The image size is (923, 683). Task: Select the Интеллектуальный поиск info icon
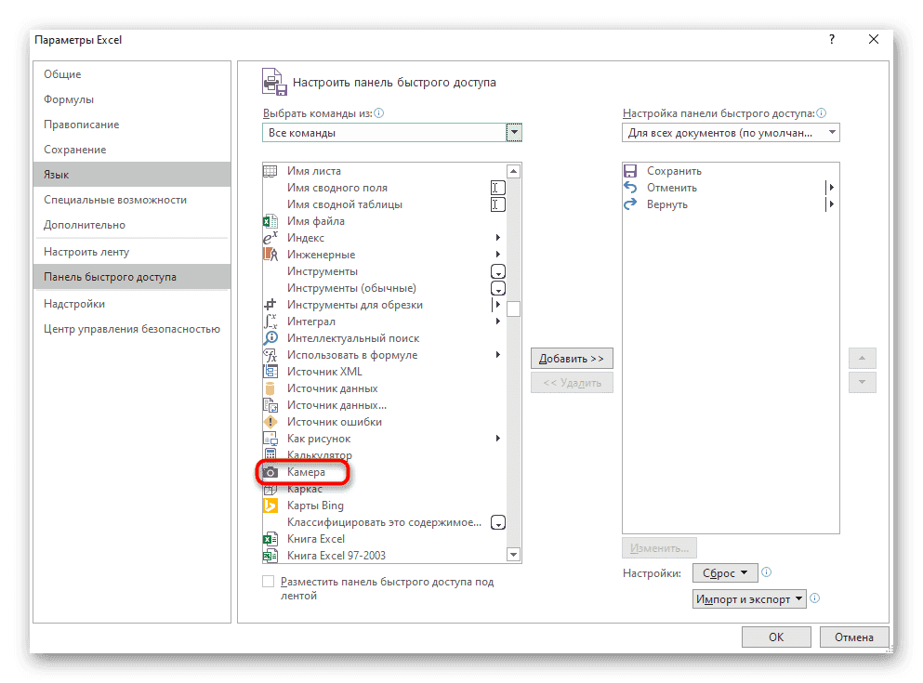[270, 338]
